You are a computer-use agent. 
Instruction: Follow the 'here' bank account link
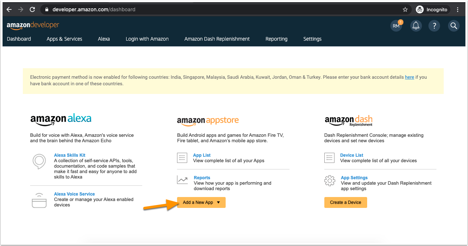410,77
